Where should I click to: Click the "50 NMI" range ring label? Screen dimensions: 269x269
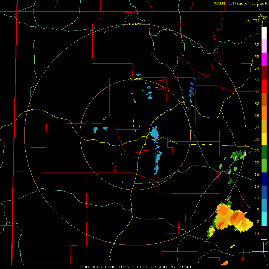135,79
